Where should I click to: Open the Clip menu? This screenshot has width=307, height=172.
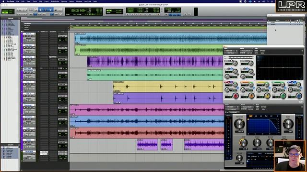click(40, 1)
